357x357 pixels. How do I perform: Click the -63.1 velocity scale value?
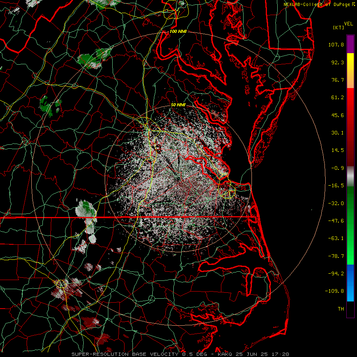(x=336, y=238)
